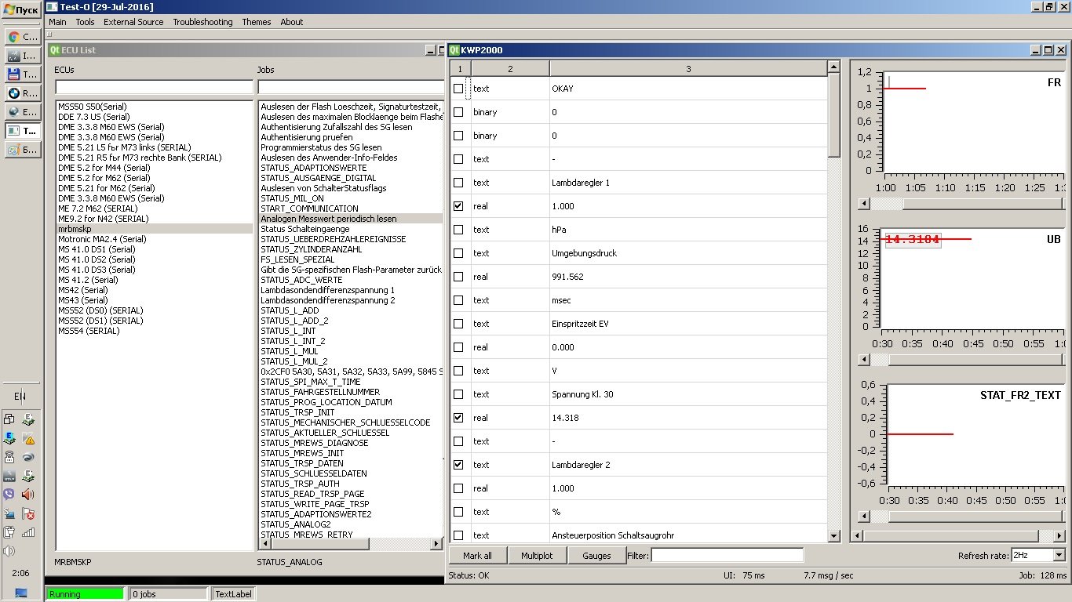Click the Filter input field

point(727,556)
